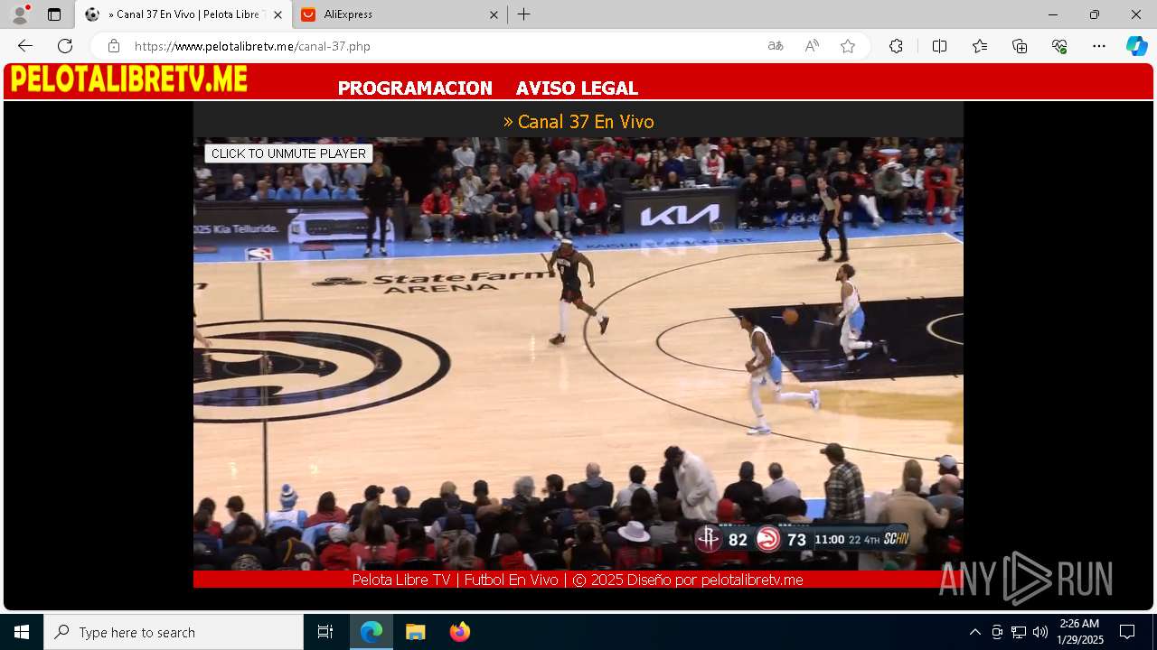Open Browser essentials heart icon

pyautogui.click(x=1059, y=46)
